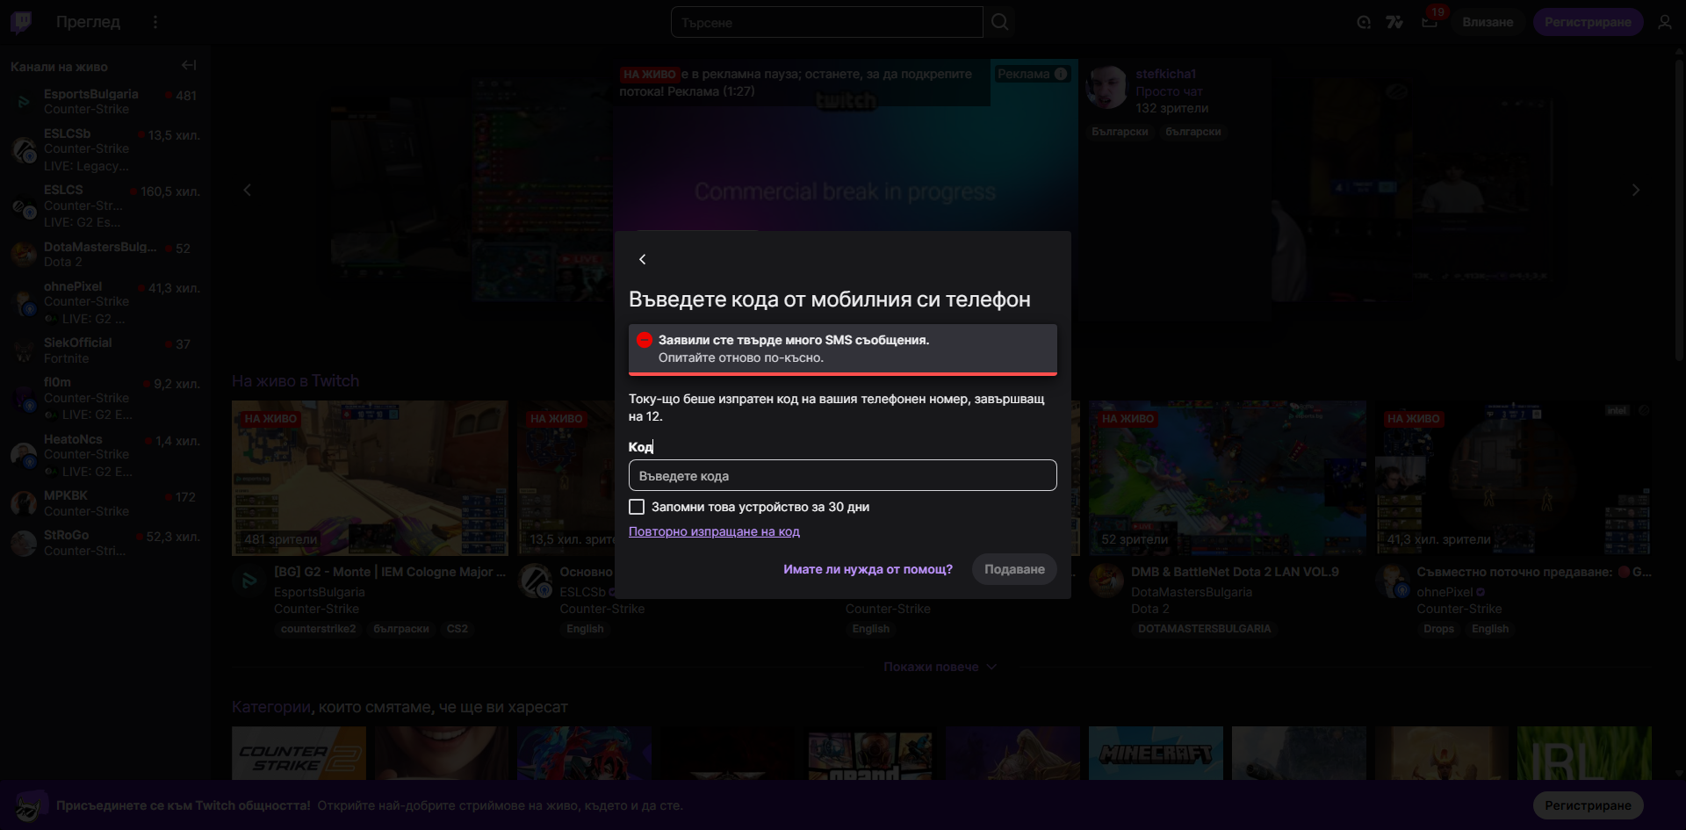Open the Minecraft category tile
The width and height of the screenshot is (1686, 830).
click(1156, 753)
